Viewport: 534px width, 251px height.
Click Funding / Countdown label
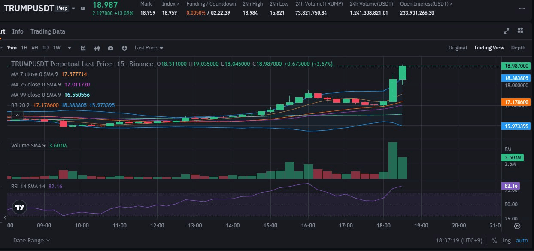click(x=211, y=4)
